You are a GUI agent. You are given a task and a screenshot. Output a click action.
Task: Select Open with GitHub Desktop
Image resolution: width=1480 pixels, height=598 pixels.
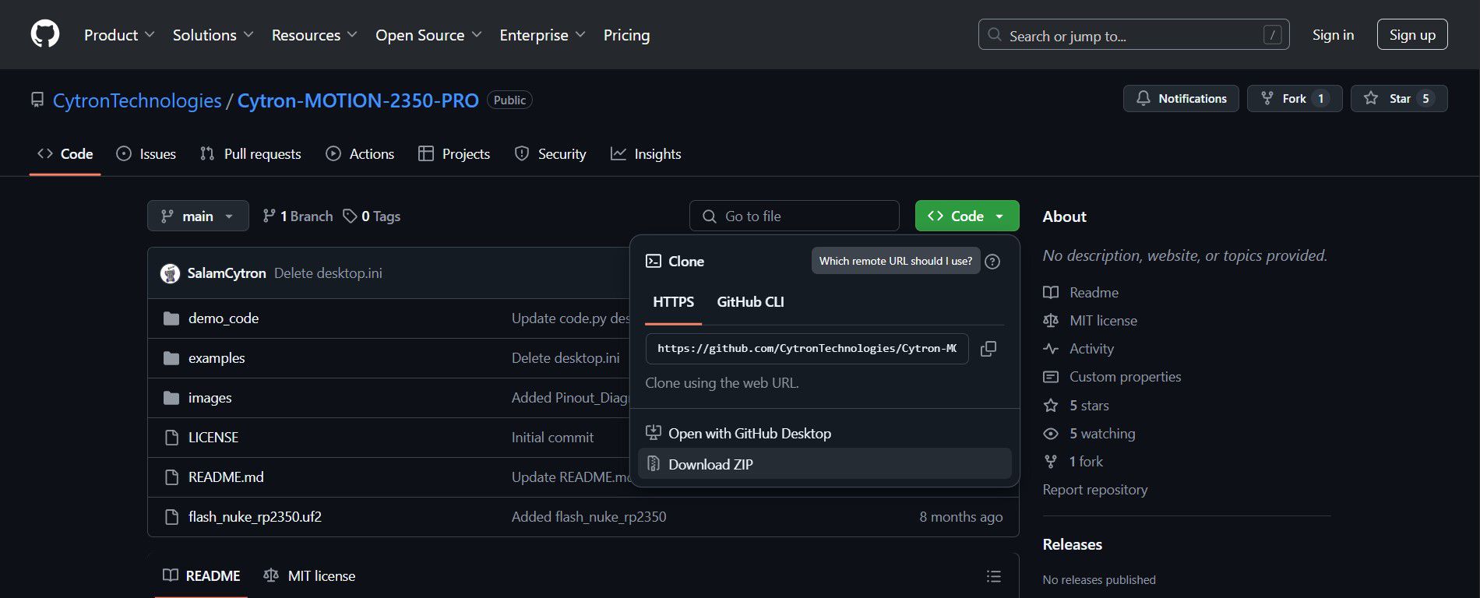[x=749, y=434]
